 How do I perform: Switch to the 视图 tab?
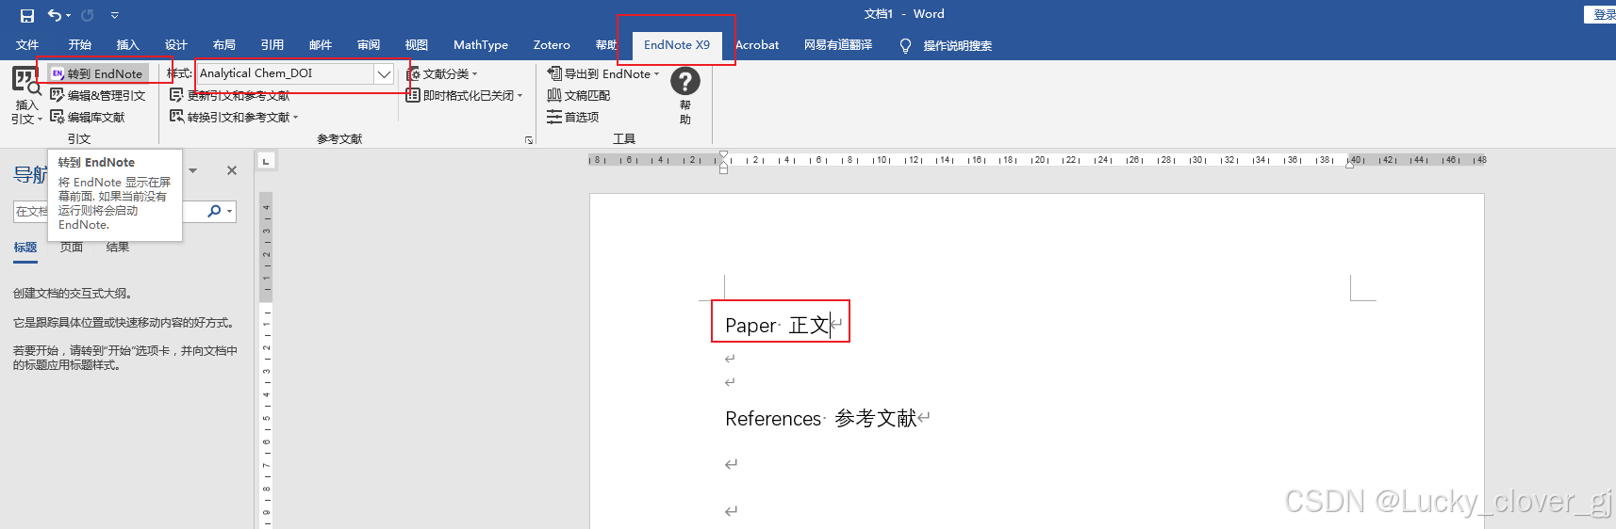pyautogui.click(x=416, y=45)
